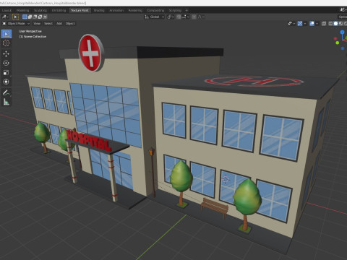The height and width of the screenshot is (260, 347).
Task: Click the wooden bench object
Action: click(215, 207)
